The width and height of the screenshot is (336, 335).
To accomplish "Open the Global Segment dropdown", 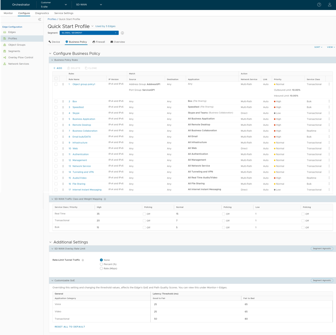I will point(89,33).
